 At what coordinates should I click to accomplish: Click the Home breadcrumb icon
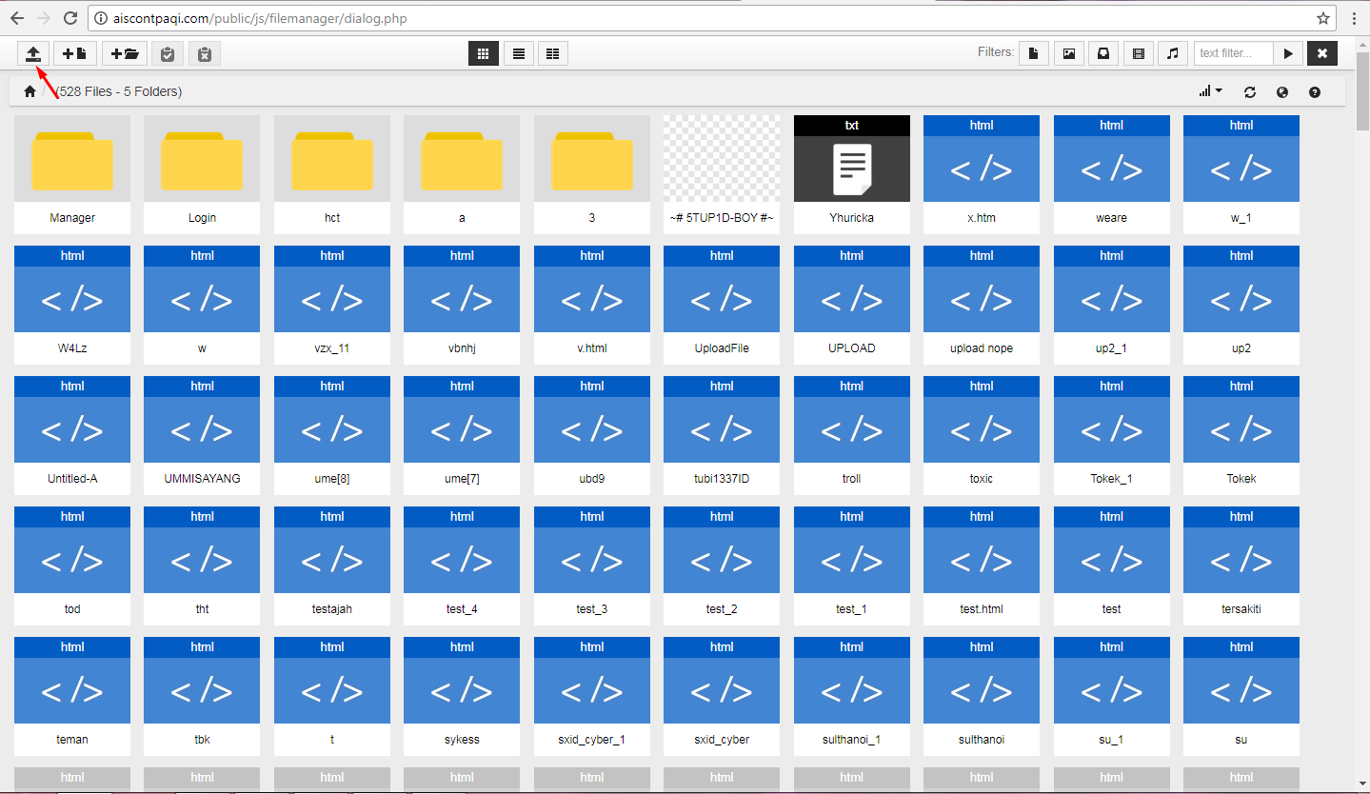pyautogui.click(x=29, y=90)
